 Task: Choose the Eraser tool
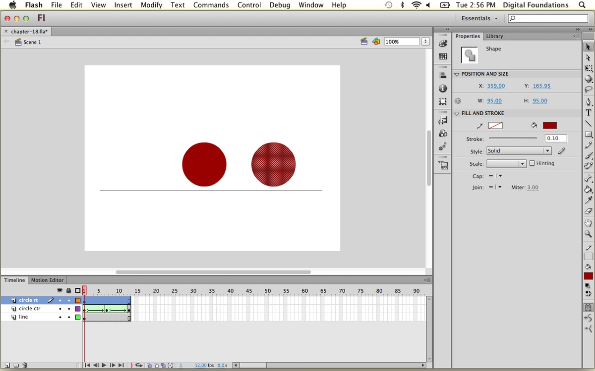(588, 211)
